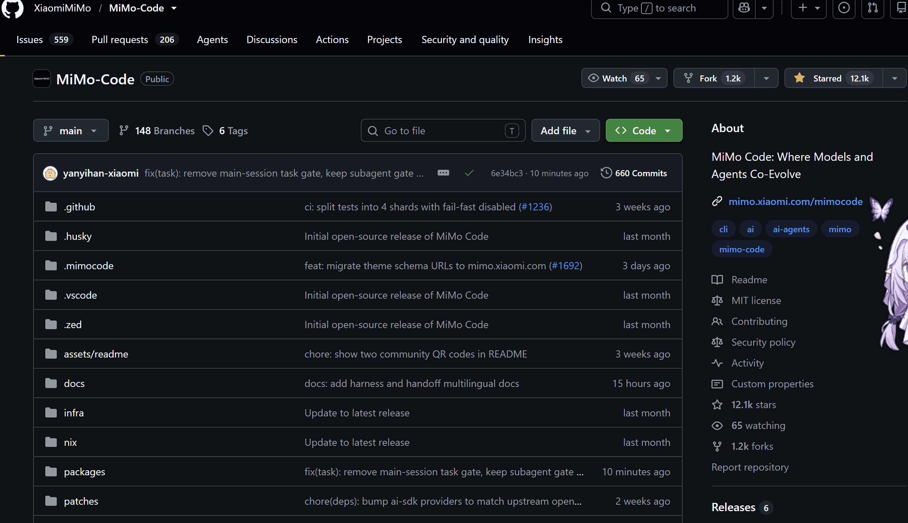Viewport: 908px width, 523px height.
Task: Open the pull requests icon in header
Action: pos(872,8)
